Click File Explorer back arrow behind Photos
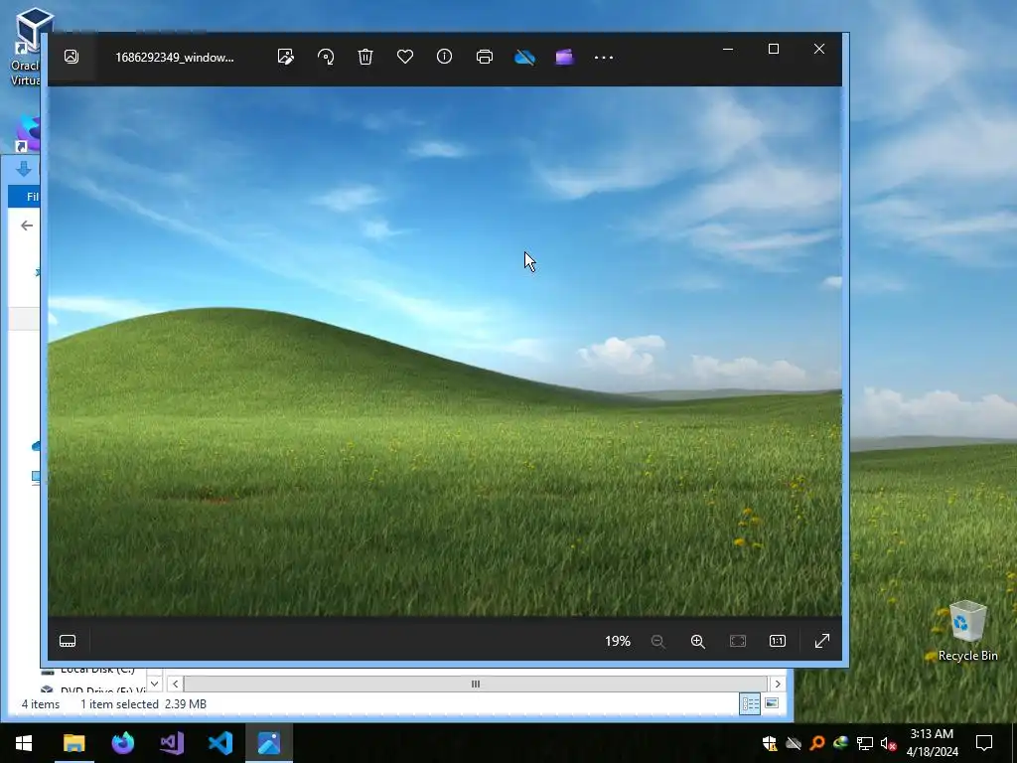 [27, 226]
